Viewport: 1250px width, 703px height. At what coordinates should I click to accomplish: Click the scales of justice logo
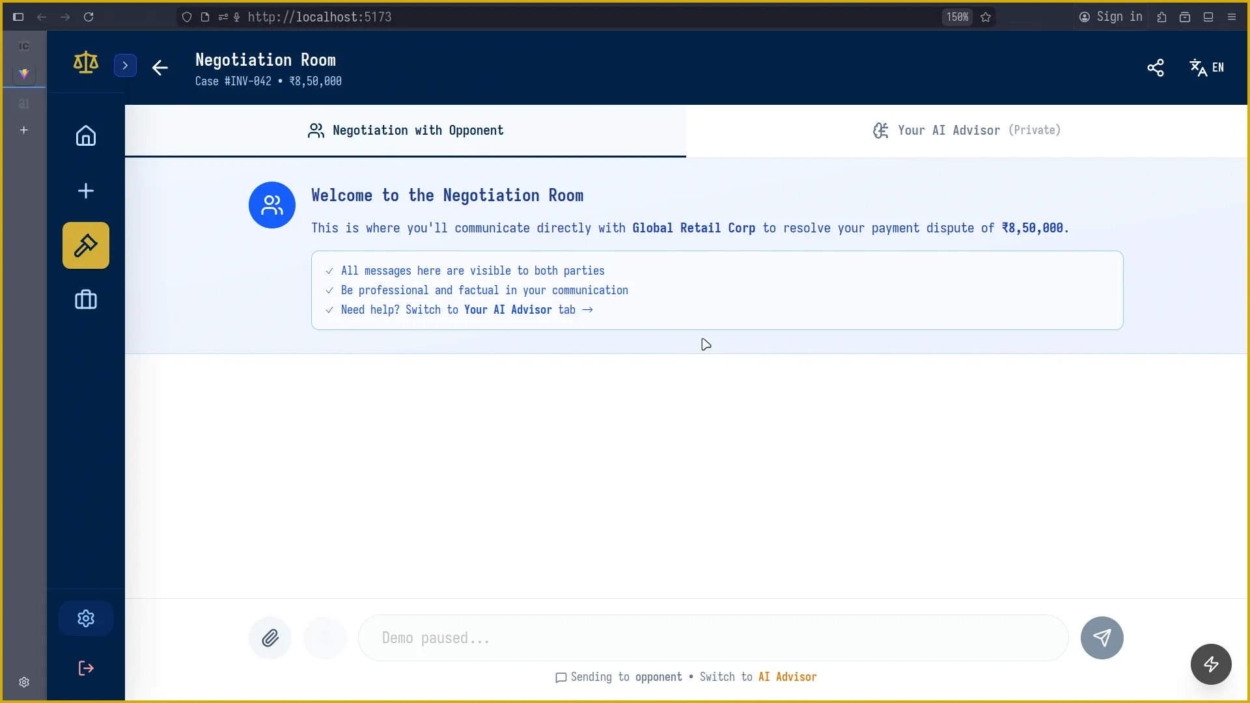pyautogui.click(x=85, y=62)
